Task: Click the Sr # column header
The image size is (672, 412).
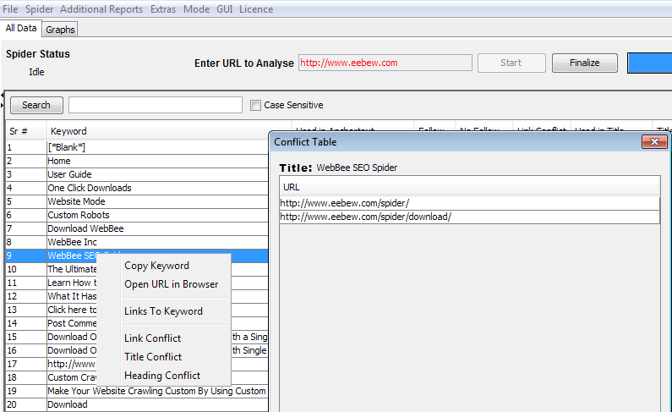Action: pyautogui.click(x=25, y=131)
